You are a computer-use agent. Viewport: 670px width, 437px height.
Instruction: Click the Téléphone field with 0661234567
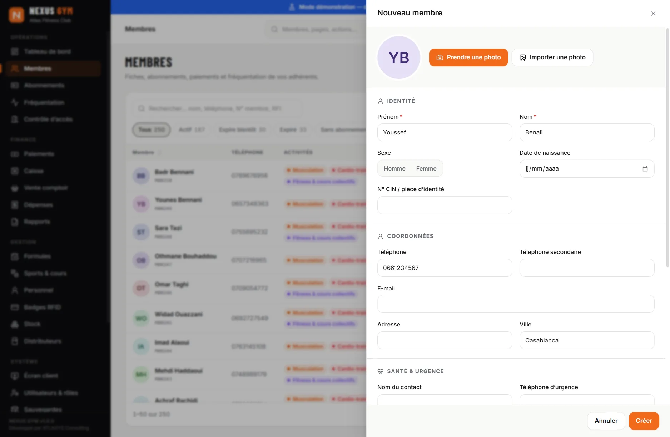tap(445, 268)
